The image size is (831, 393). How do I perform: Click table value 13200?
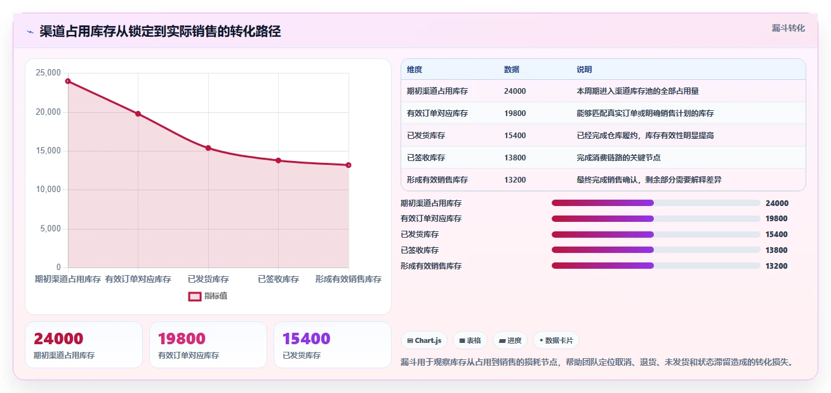(515, 180)
